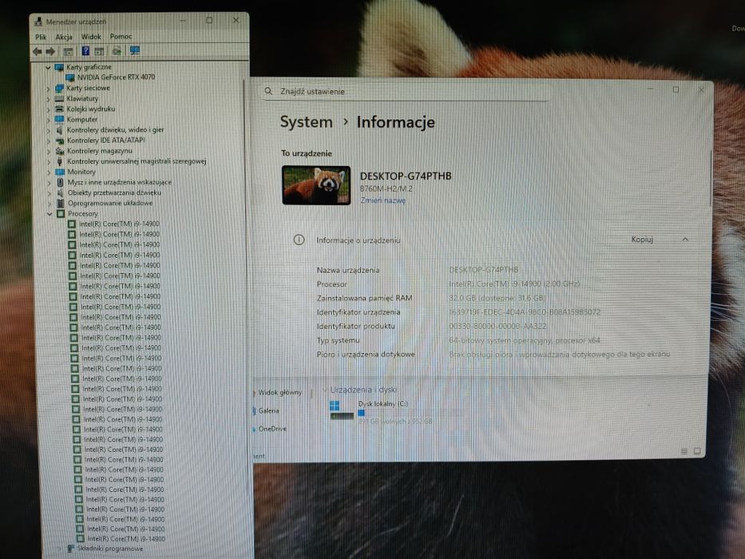Screen dimensions: 745x559
Task: Select Kontrolery uniwersalnej magistrali szeregowej label
Action: click(x=137, y=161)
